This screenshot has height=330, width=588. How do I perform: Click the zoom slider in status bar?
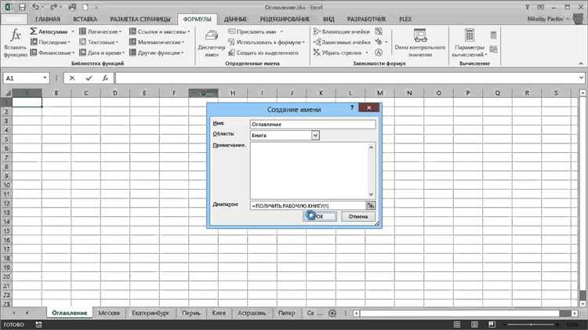coord(531,325)
